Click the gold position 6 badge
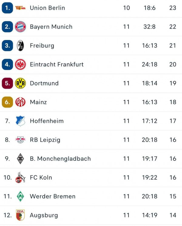This screenshot has width=182, height=226. coord(7,102)
